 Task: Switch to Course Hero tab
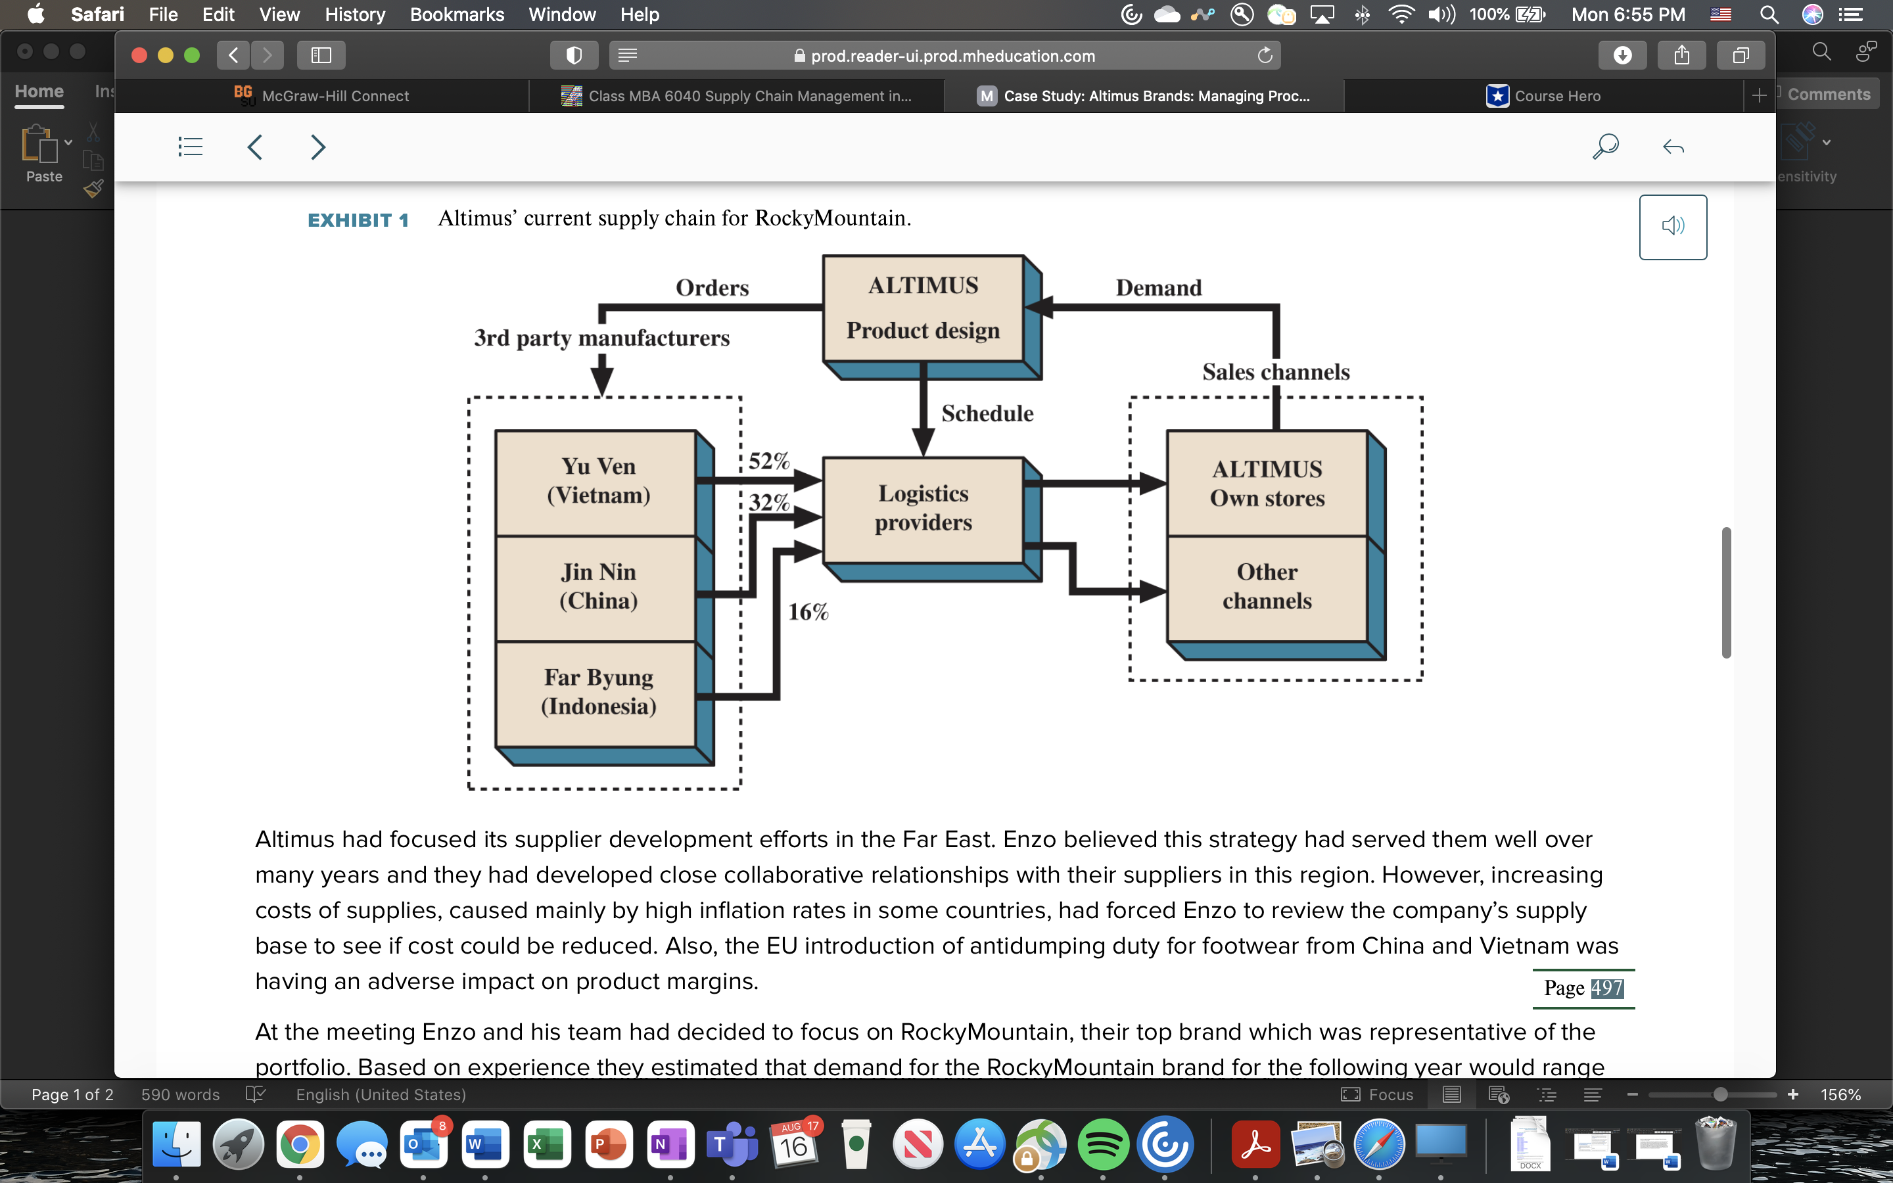click(1543, 95)
